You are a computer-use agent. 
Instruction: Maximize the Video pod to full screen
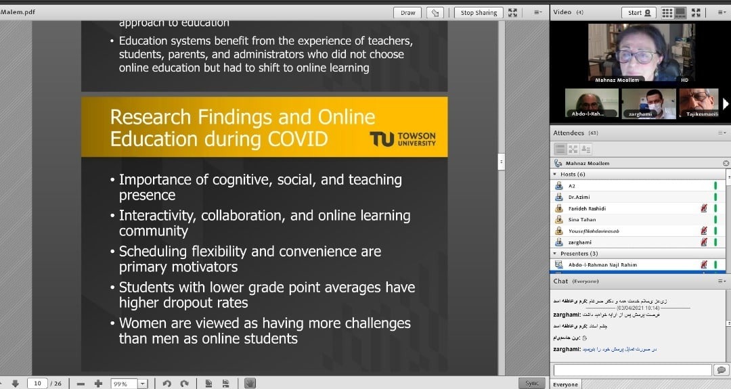click(696, 12)
